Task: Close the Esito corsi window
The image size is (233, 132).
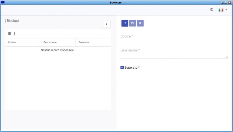Action: point(229,2)
